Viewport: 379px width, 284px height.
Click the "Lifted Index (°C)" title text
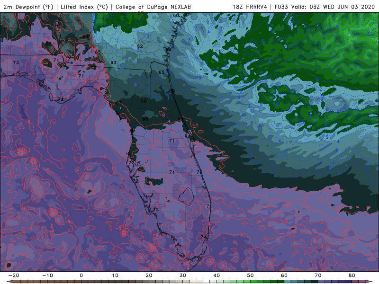click(84, 7)
